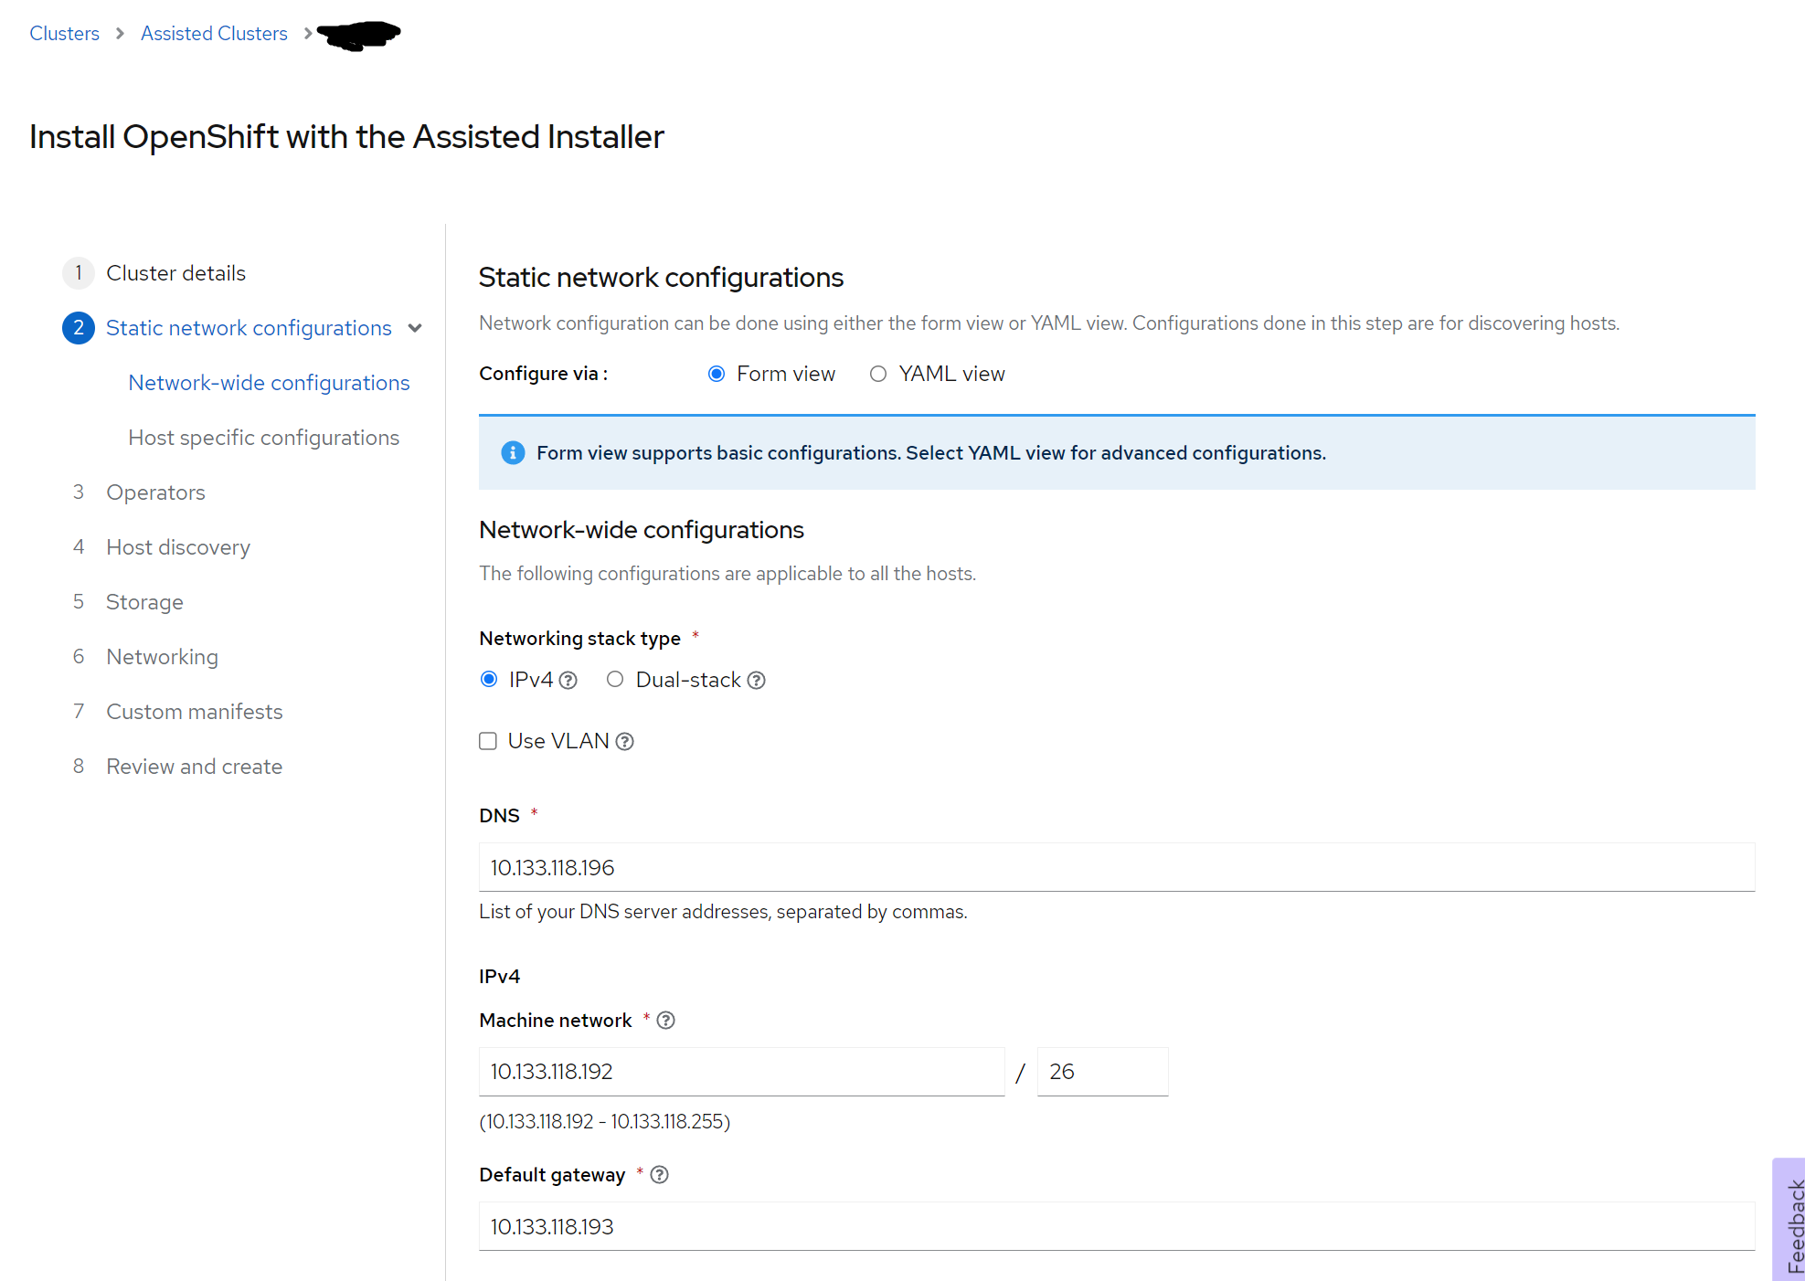This screenshot has width=1805, height=1281.
Task: Click the Machine network help icon
Action: click(666, 1021)
